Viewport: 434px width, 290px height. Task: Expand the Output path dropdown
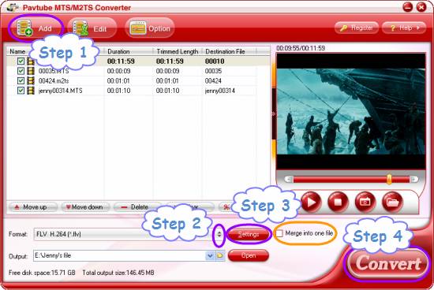click(211, 255)
